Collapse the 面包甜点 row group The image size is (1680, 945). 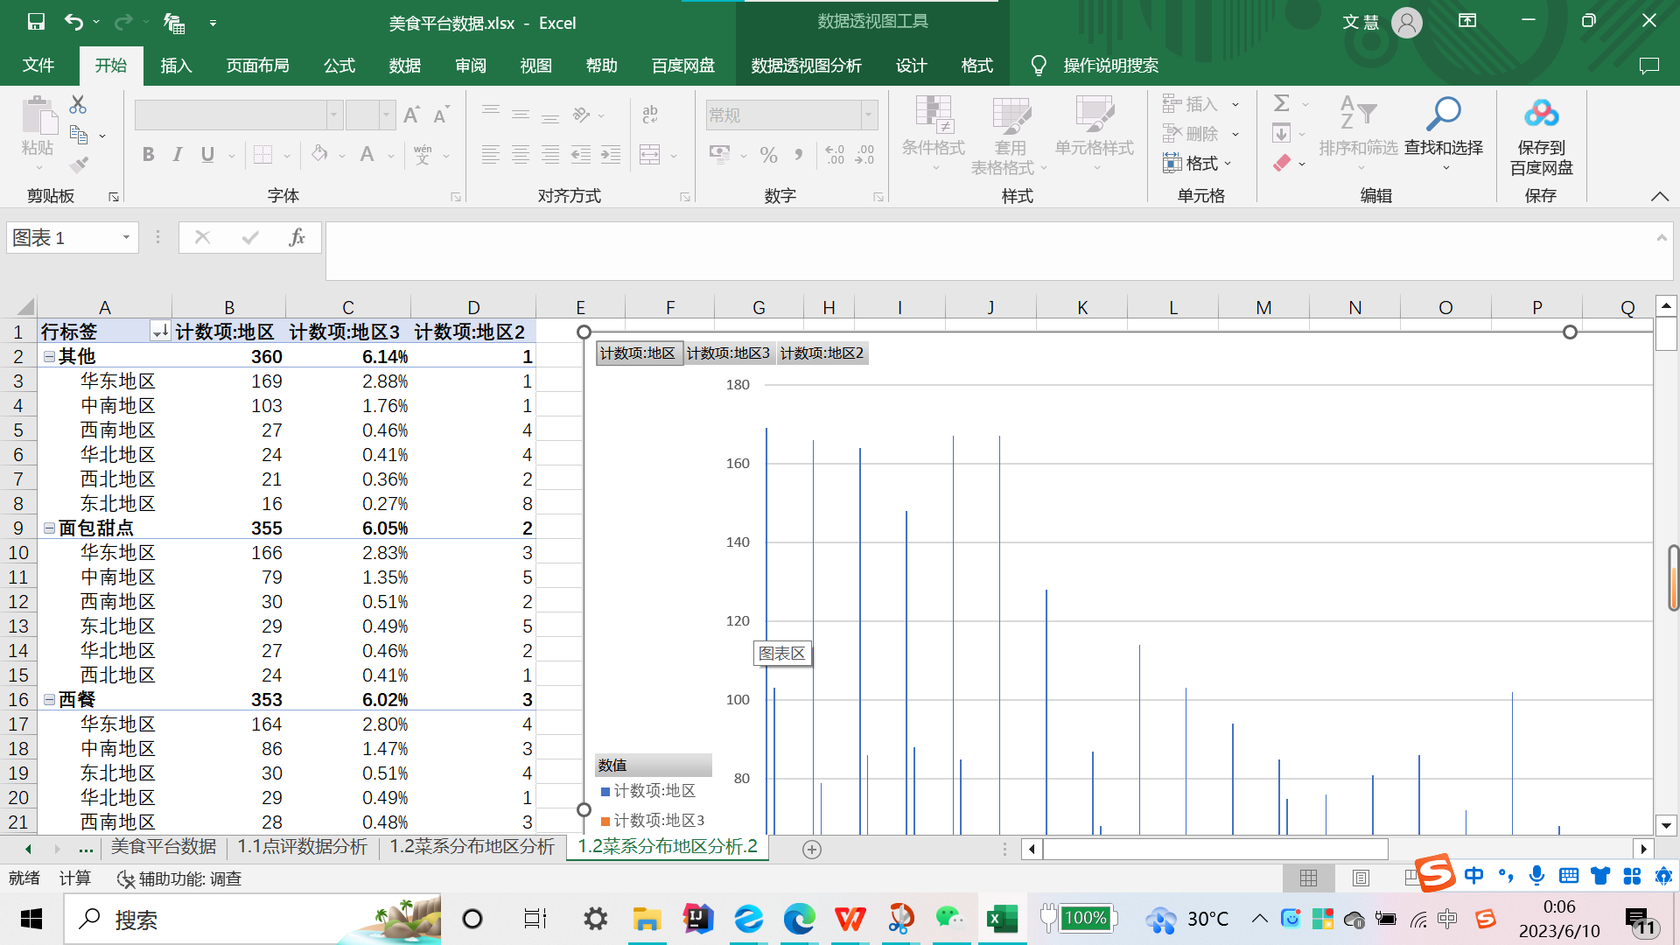[x=50, y=528]
